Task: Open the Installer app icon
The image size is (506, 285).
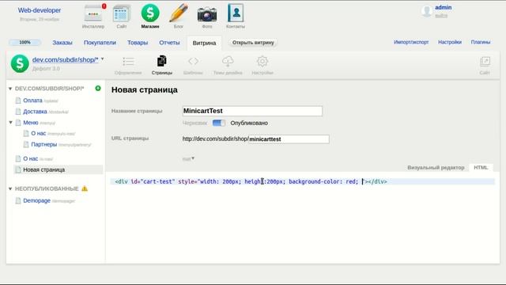Action: click(x=93, y=14)
